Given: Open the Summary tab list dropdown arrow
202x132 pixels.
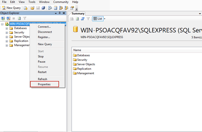Looking at the screenshot, I should 200,14.
